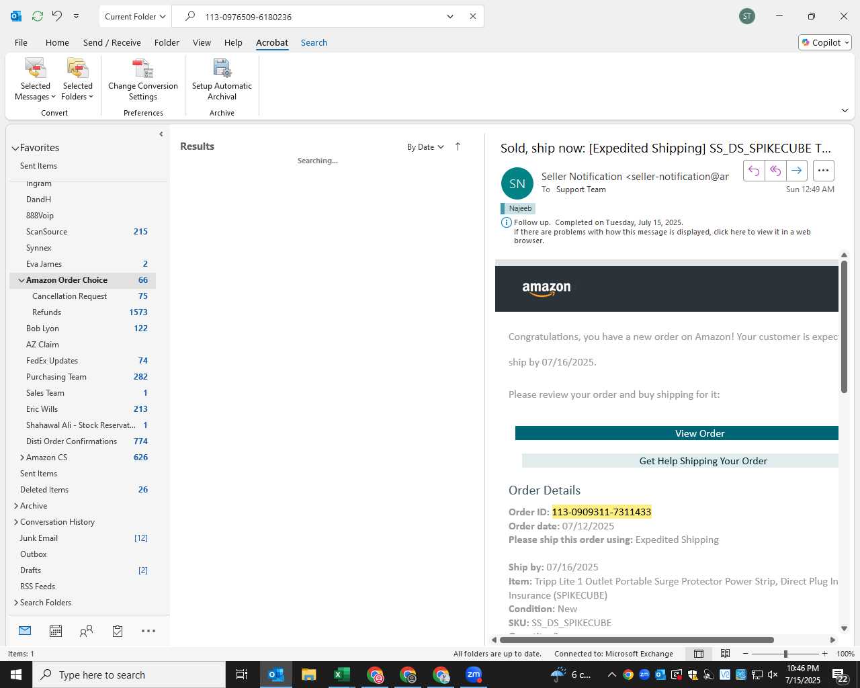This screenshot has width=860, height=688.
Task: Open the navigation options ellipsis
Action: [x=148, y=631]
